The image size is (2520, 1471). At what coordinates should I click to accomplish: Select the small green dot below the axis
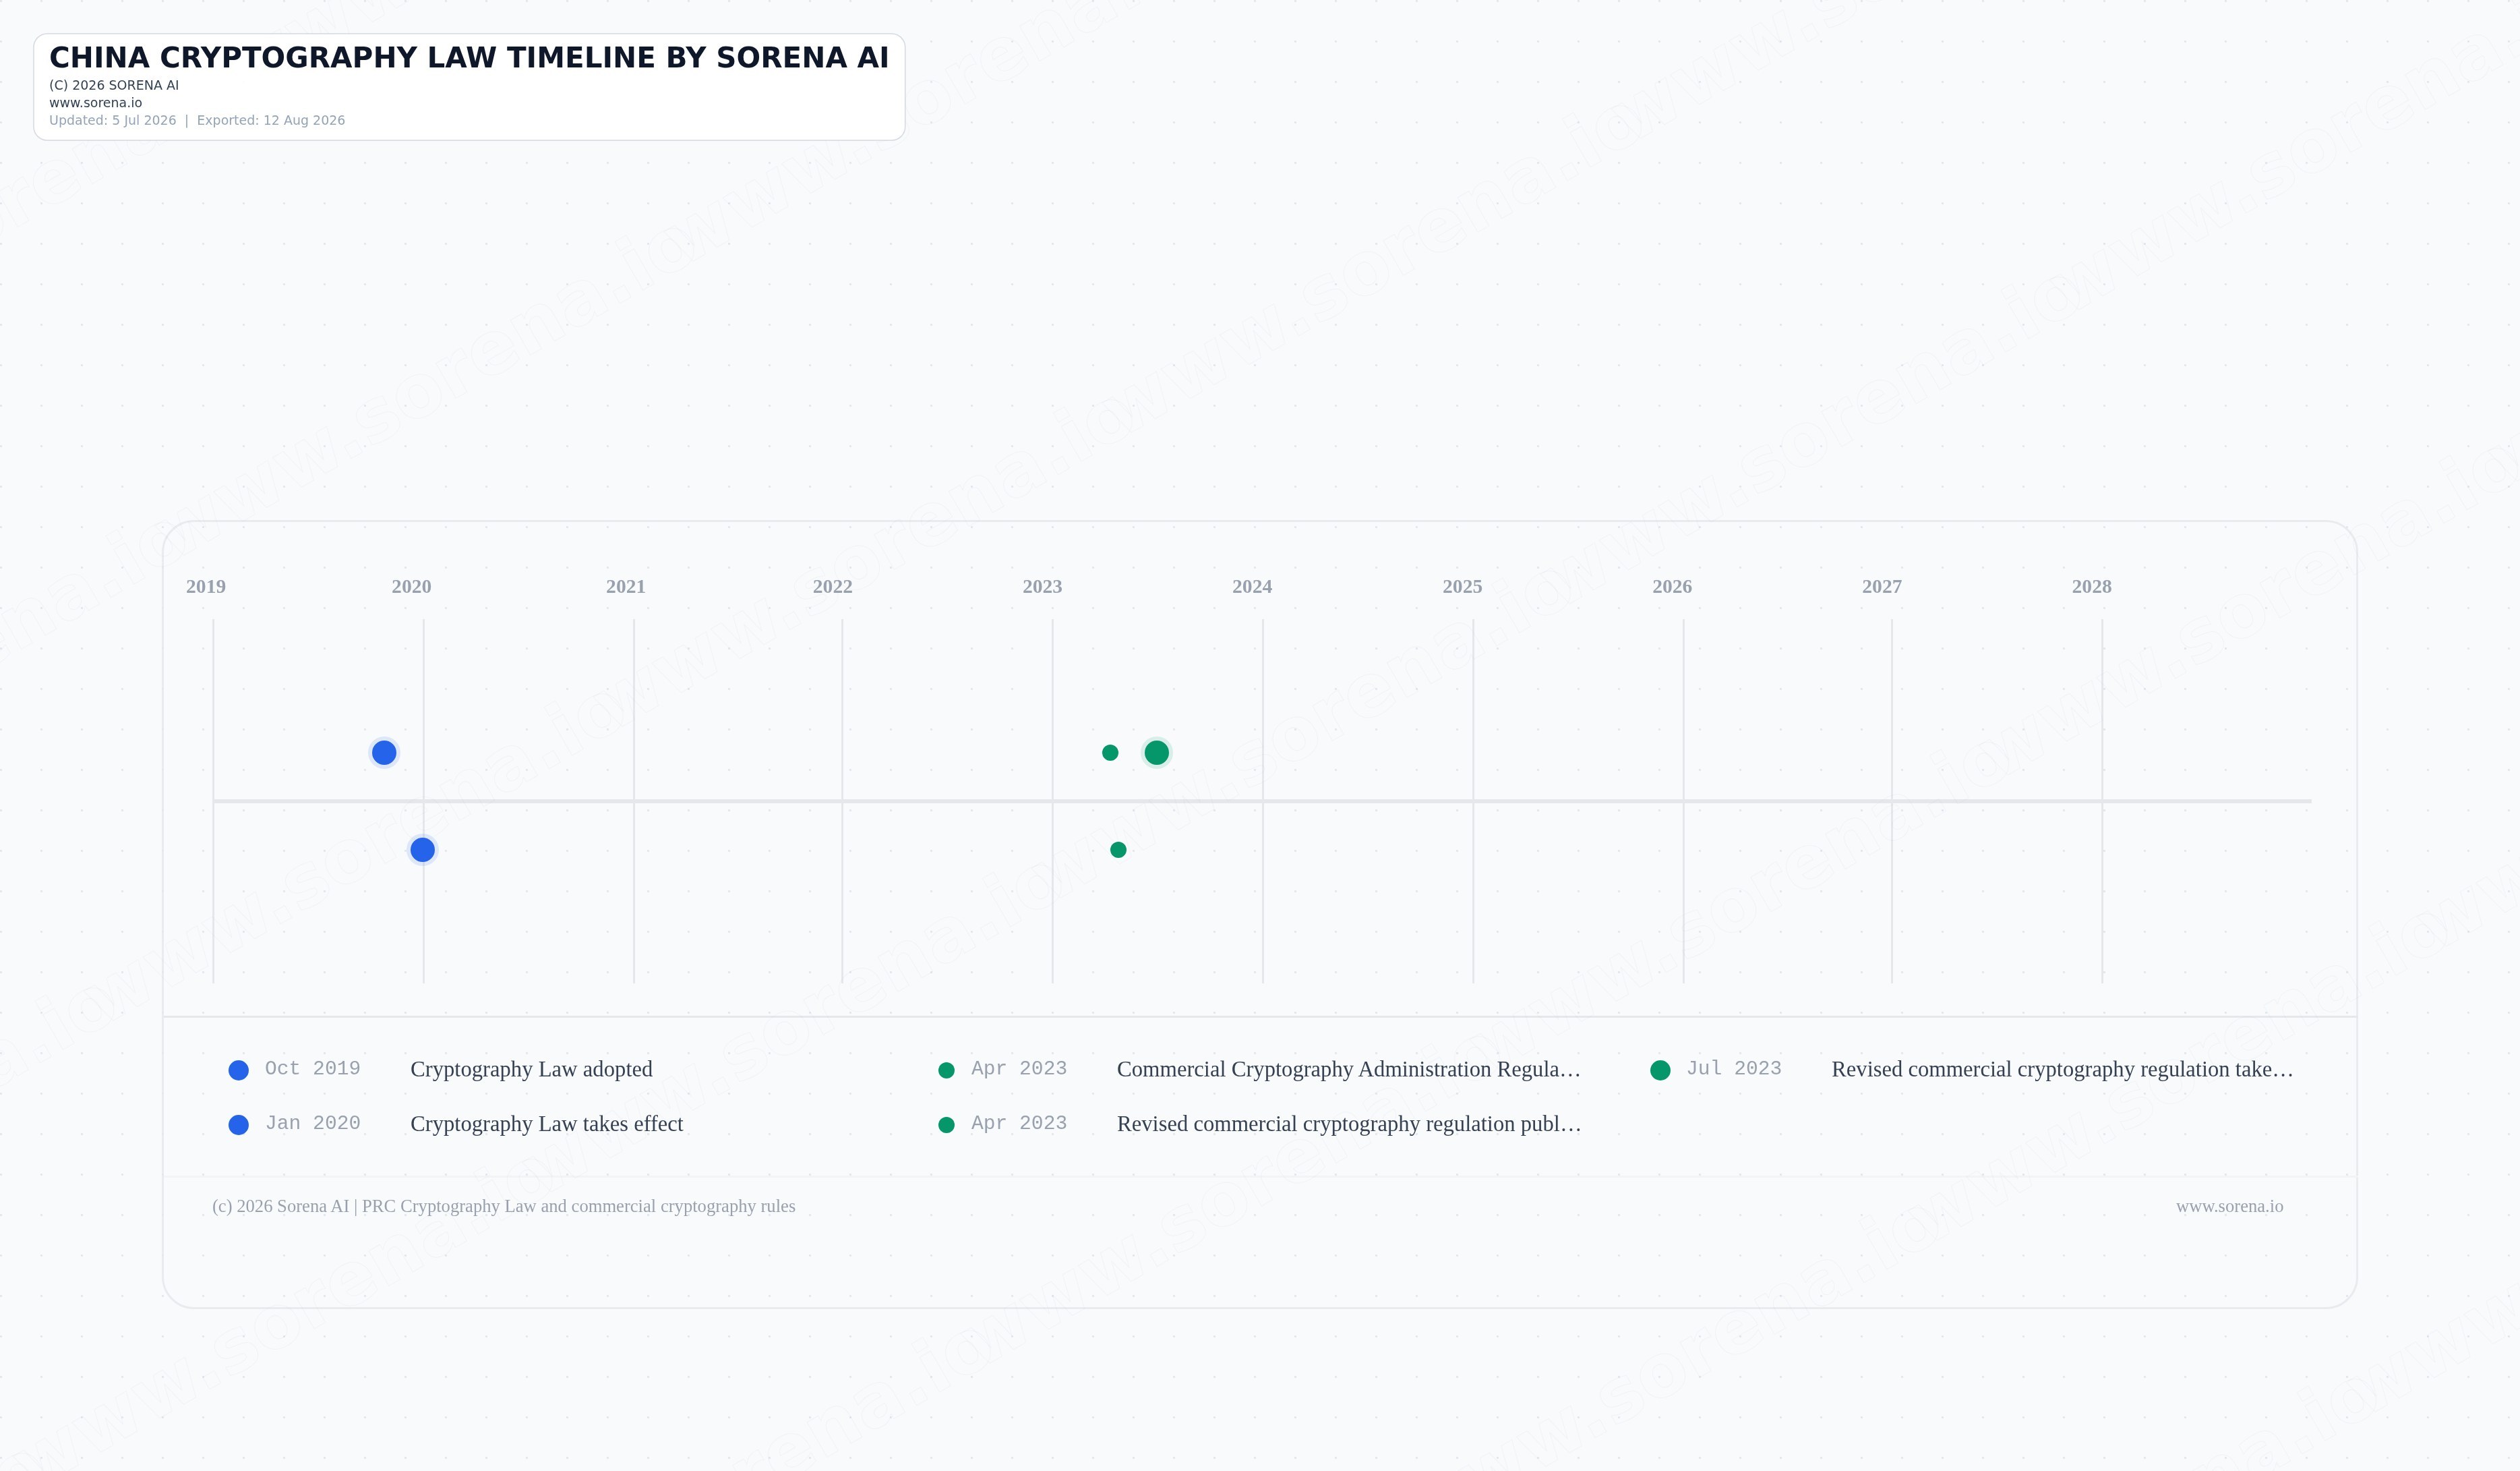pos(1118,850)
